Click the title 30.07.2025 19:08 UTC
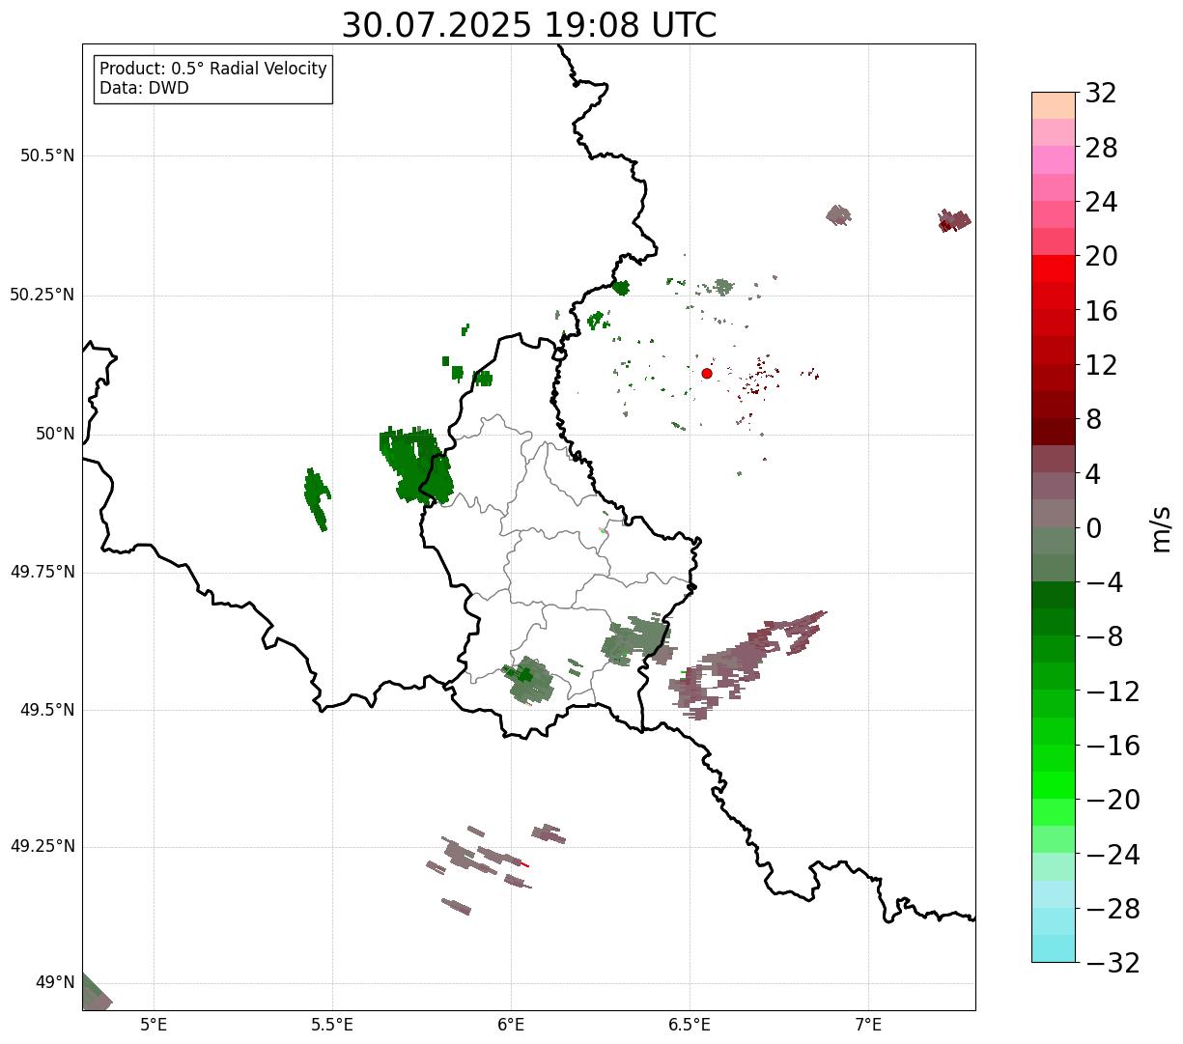The width and height of the screenshot is (1183, 1044). (x=529, y=25)
